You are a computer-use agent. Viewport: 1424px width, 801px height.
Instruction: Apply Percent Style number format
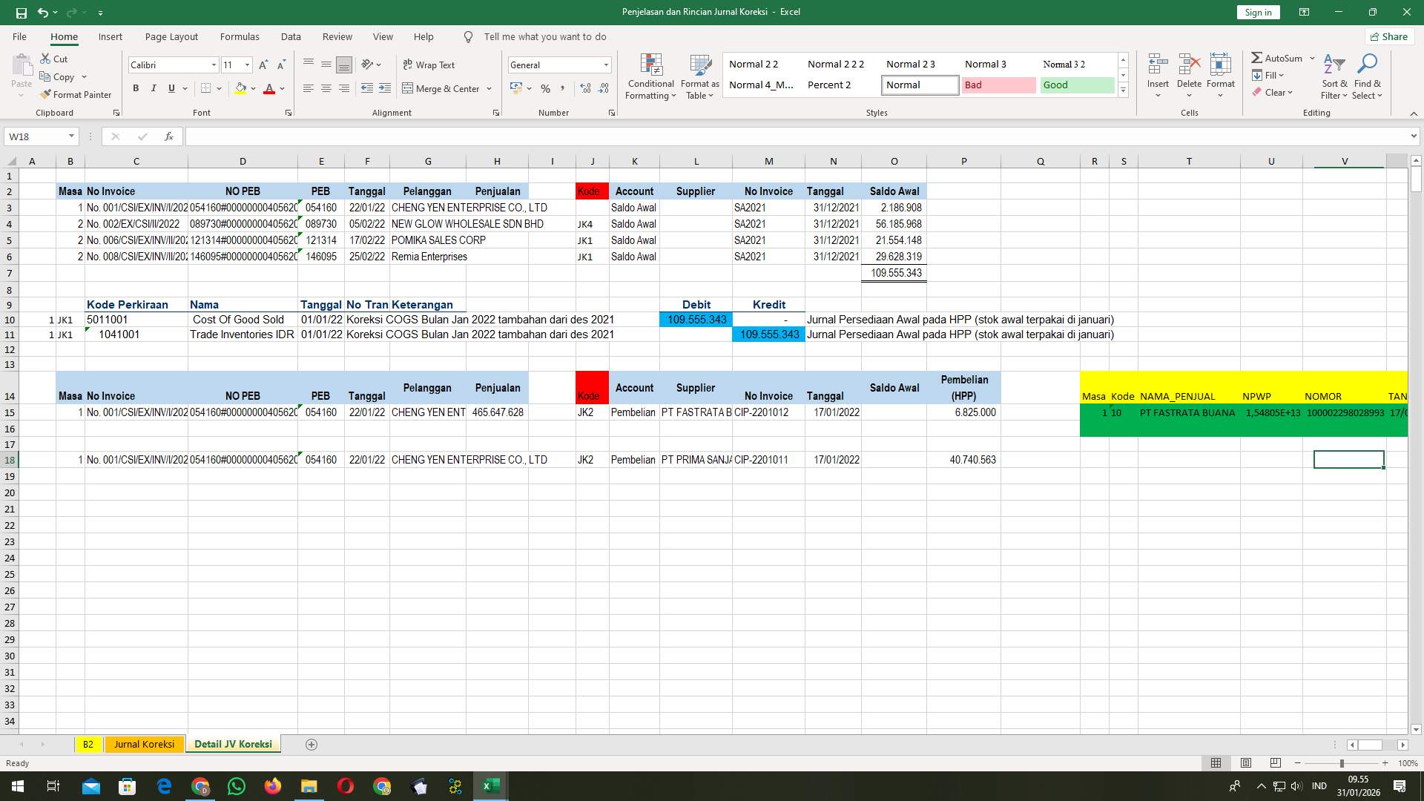pyautogui.click(x=546, y=88)
